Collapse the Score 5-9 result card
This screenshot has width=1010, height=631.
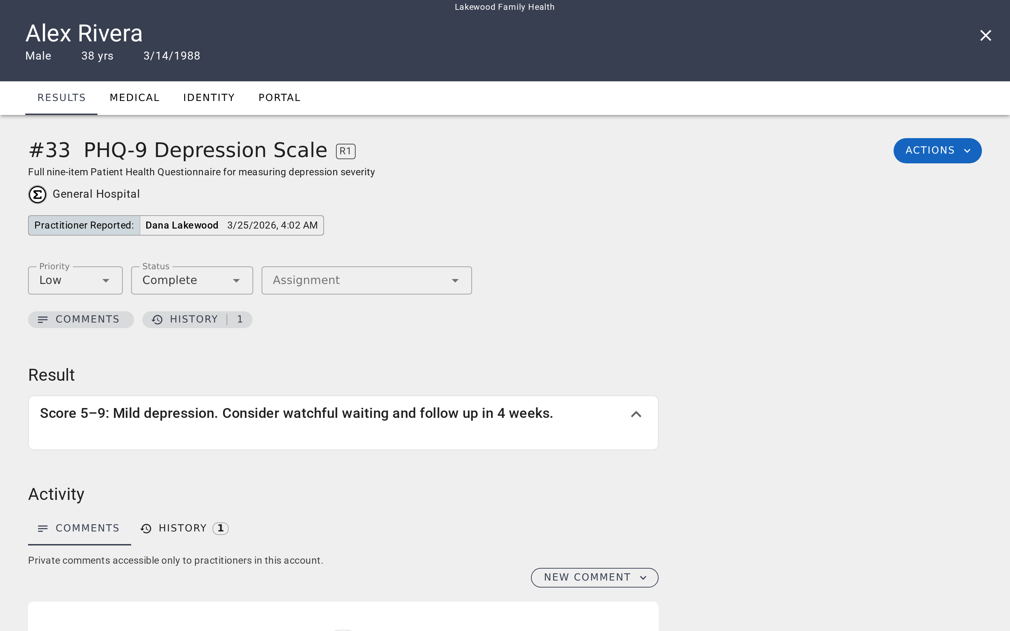coord(635,414)
